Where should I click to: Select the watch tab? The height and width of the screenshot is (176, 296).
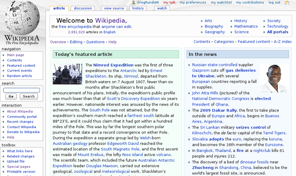click(x=162, y=8)
